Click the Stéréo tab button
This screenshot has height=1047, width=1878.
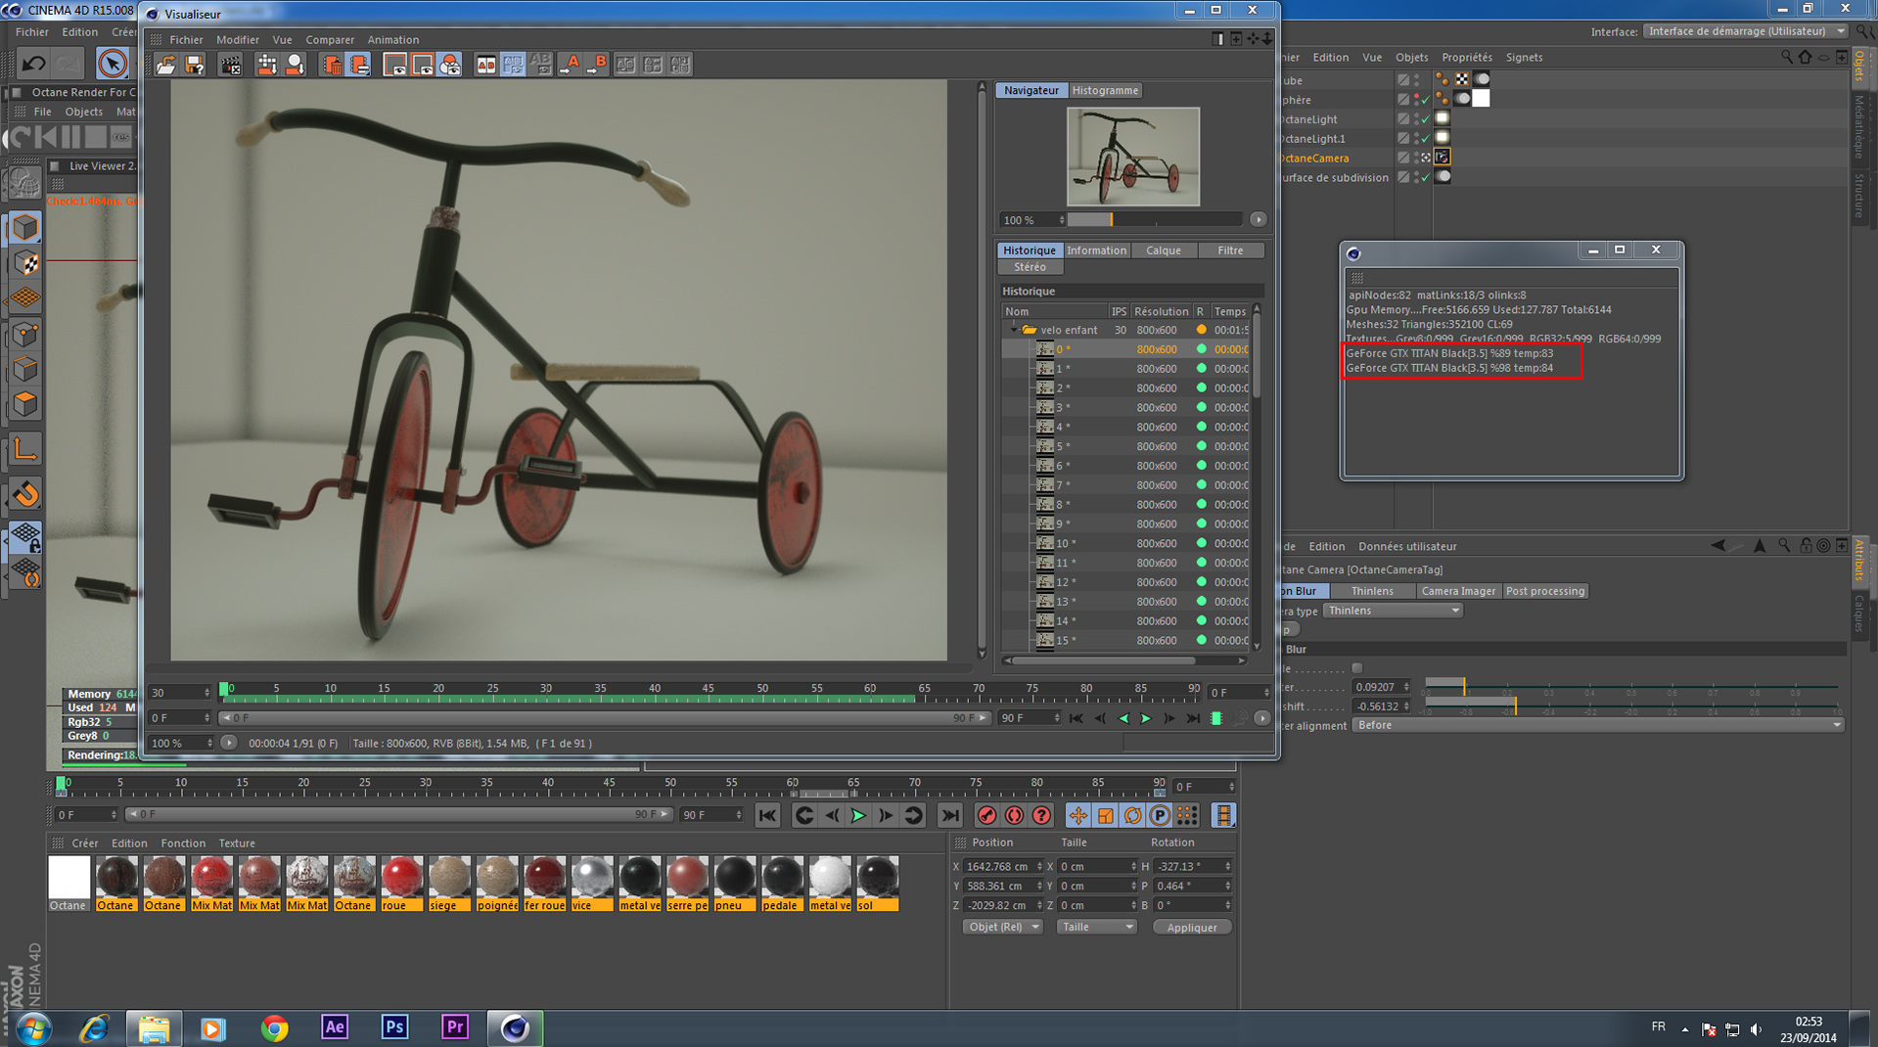(1030, 267)
